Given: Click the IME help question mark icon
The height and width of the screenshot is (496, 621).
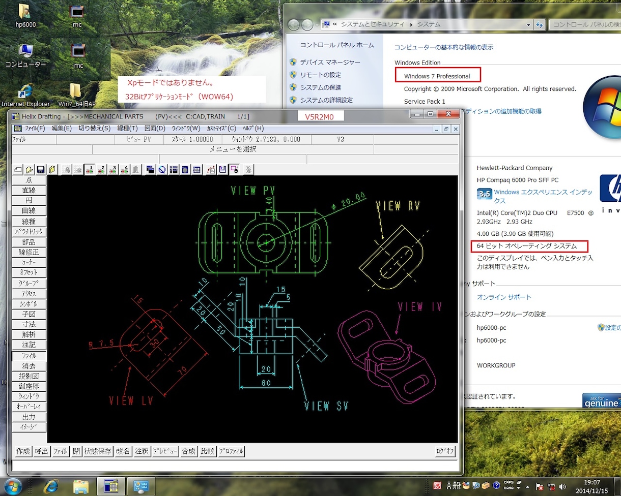Looking at the screenshot, I should [x=496, y=485].
